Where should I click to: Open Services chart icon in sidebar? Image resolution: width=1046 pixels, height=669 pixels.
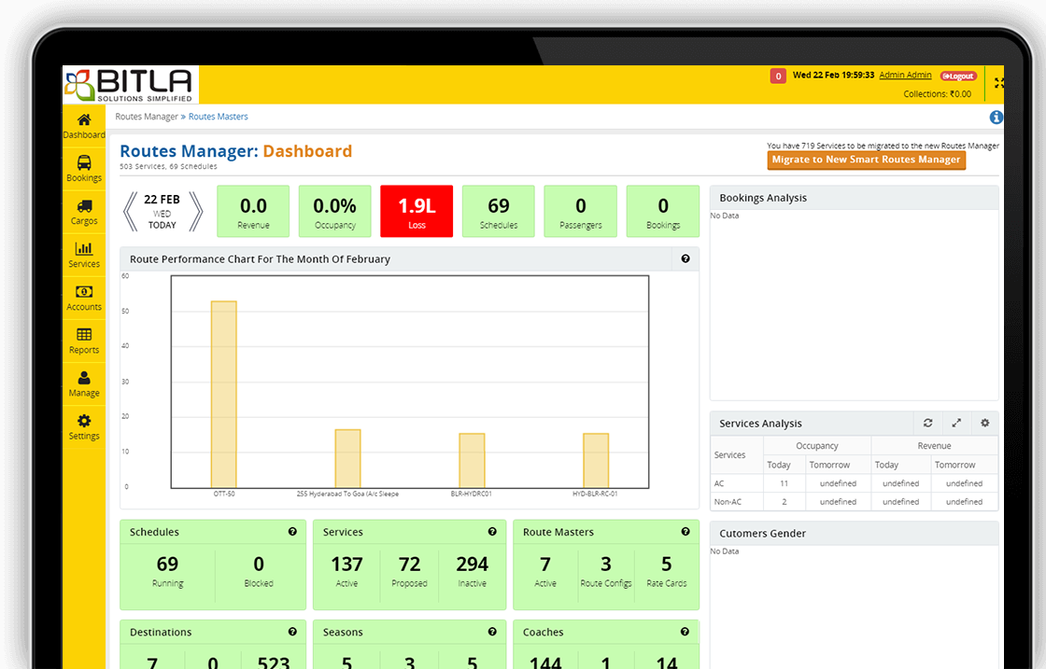pos(84,249)
